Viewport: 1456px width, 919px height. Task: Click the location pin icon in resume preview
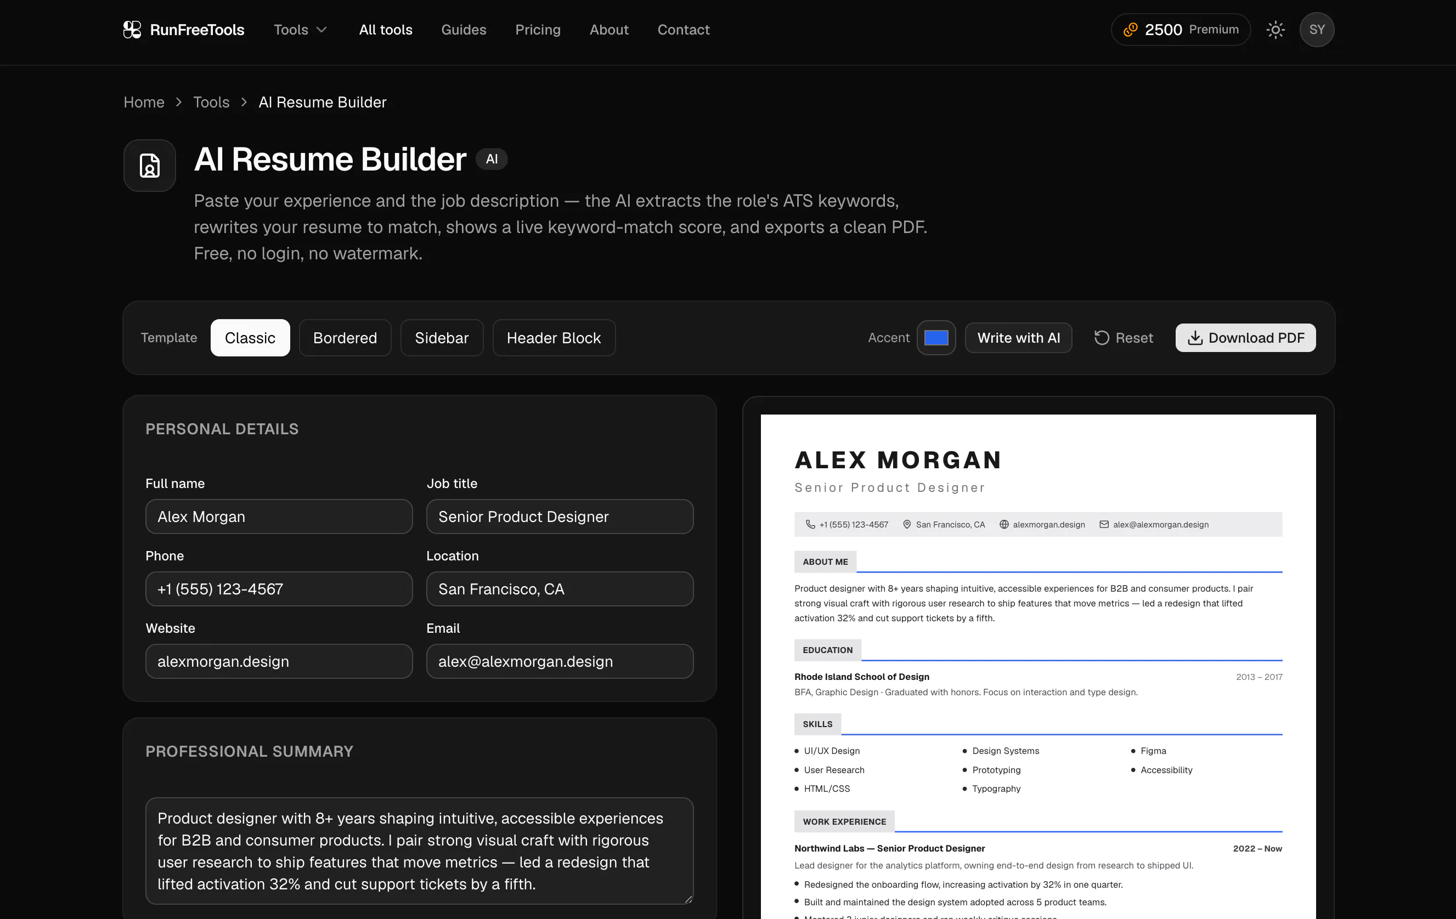click(906, 524)
